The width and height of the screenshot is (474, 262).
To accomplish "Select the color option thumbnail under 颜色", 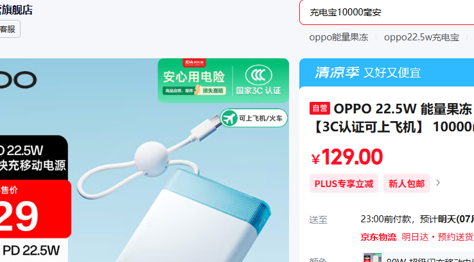I will 373,258.
